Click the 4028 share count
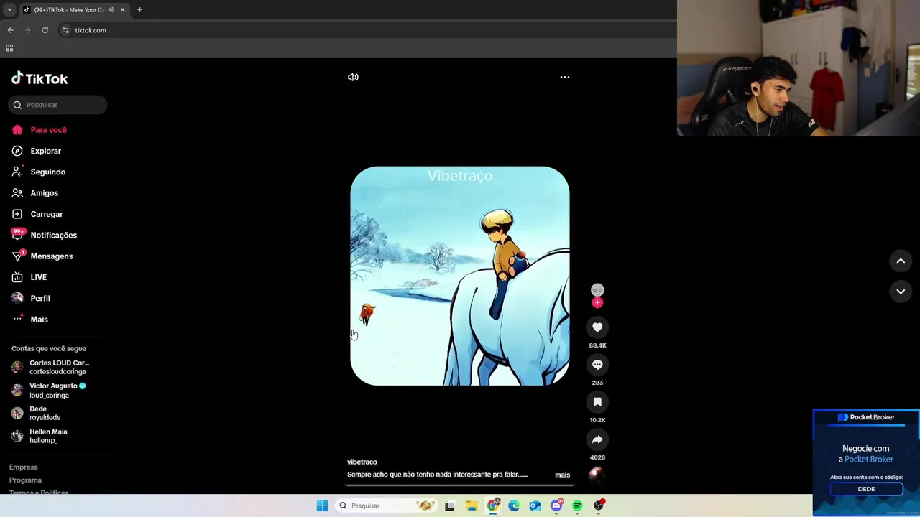 pos(597,457)
